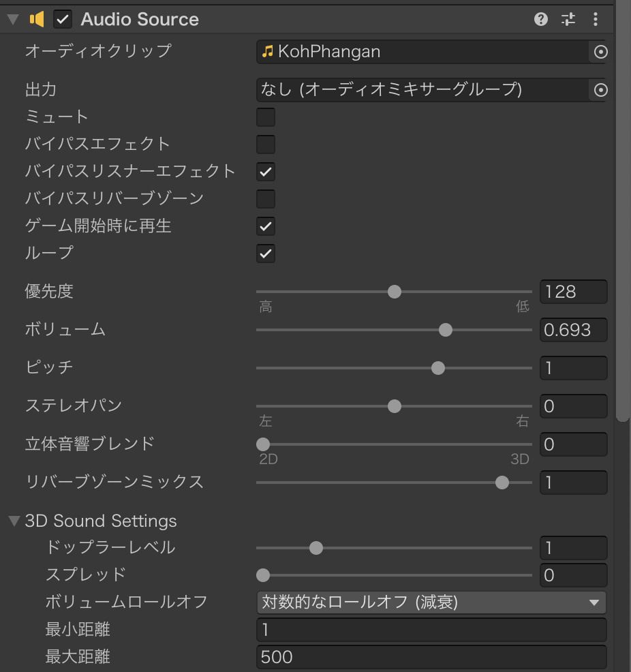Enable the ミュート checkbox
The height and width of the screenshot is (672, 631).
tap(266, 117)
